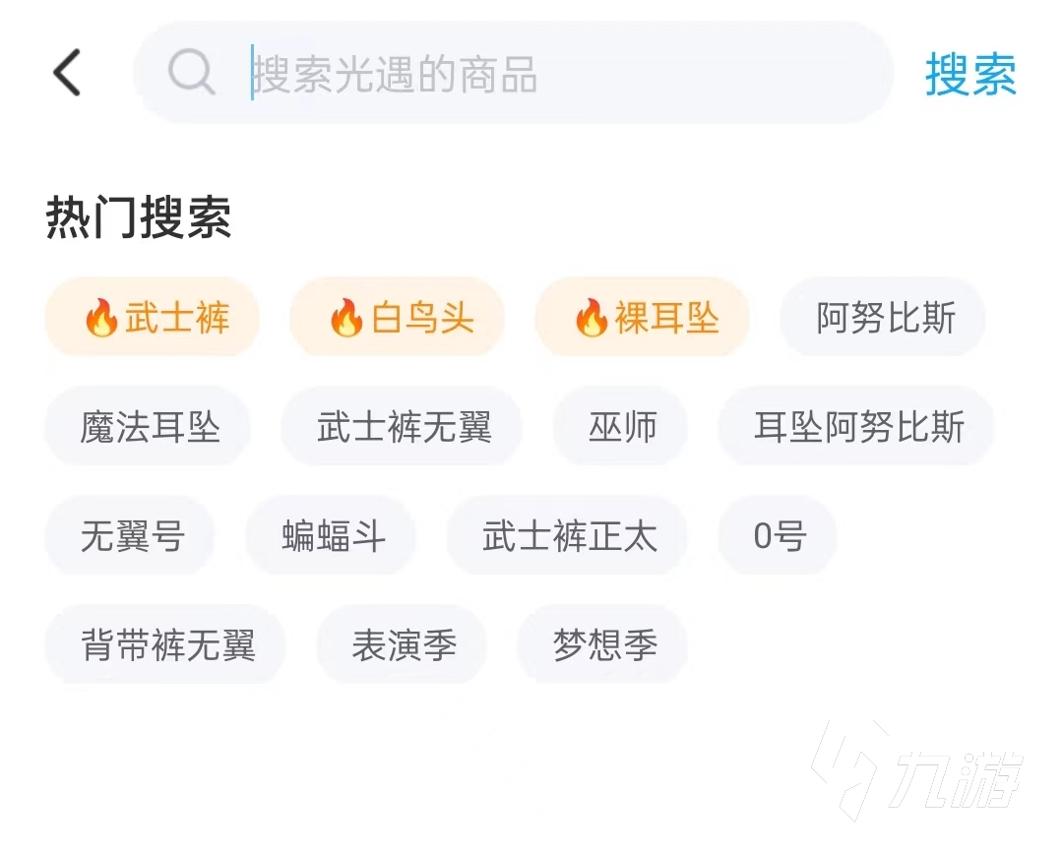1063x852 pixels.
Task: Click the magnifier icon in the search bar
Action: click(x=191, y=73)
